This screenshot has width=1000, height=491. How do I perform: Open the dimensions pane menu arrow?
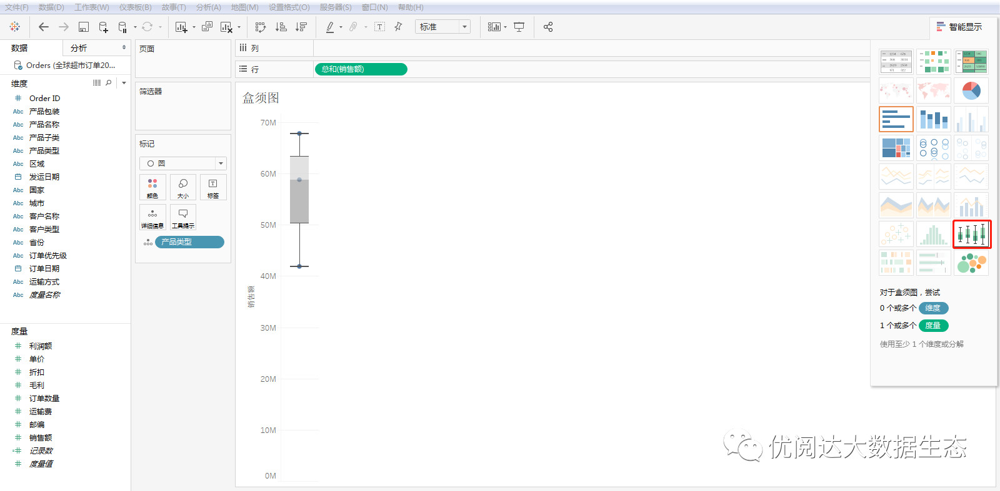124,83
